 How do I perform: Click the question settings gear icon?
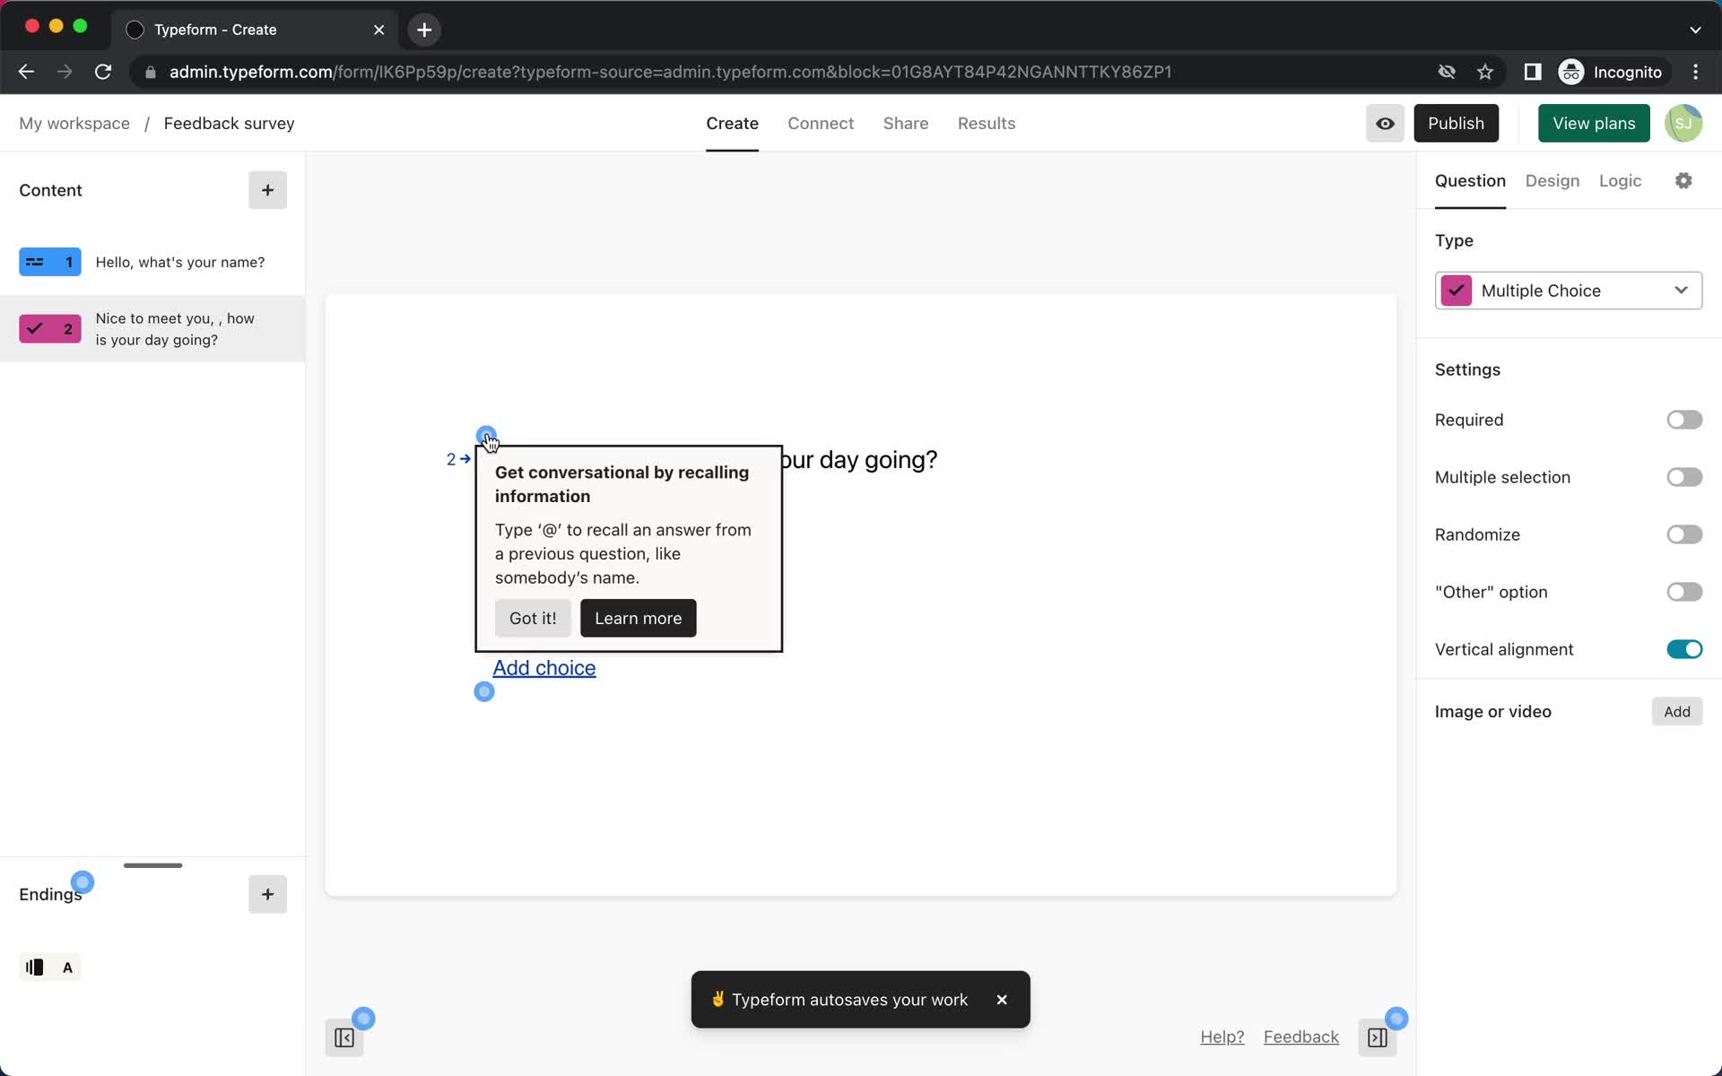coord(1683,181)
